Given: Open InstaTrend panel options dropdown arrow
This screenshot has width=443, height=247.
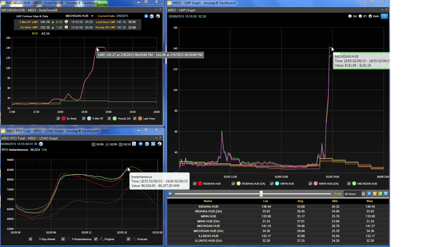Looking at the screenshot, I should [156, 10].
